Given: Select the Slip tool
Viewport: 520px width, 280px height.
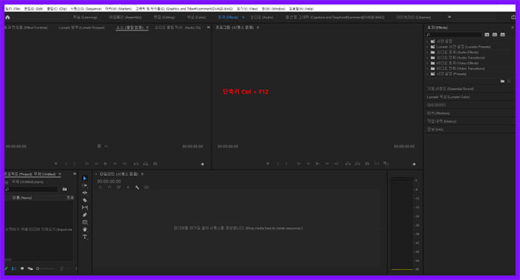Looking at the screenshot, I should click(85, 208).
